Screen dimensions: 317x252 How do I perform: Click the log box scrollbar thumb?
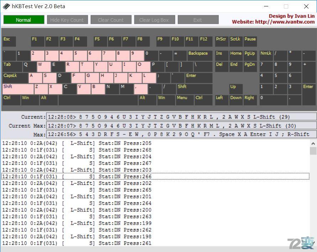(x=313, y=151)
